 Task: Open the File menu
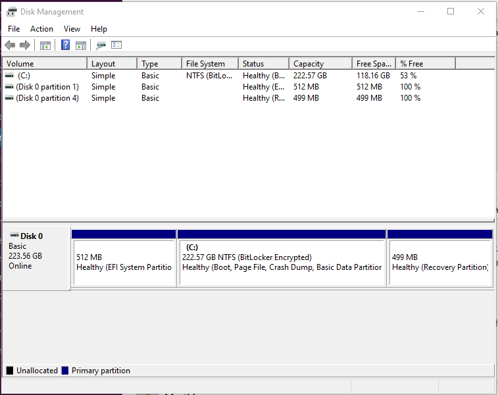pos(14,29)
